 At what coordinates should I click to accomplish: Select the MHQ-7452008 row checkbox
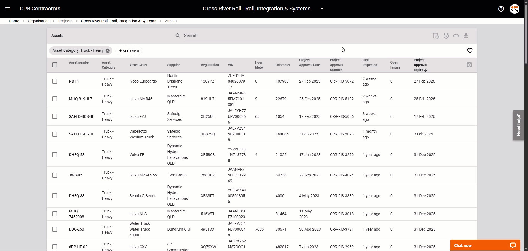[x=55, y=214]
